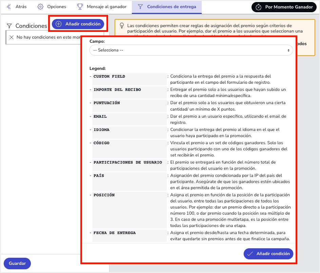Click the CUSTOM FIELD legend entry

click(109, 76)
